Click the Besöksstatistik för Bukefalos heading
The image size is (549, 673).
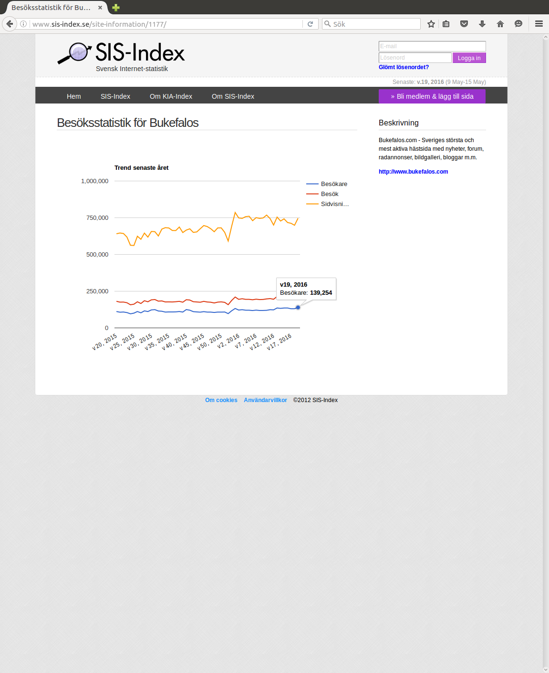tap(128, 123)
